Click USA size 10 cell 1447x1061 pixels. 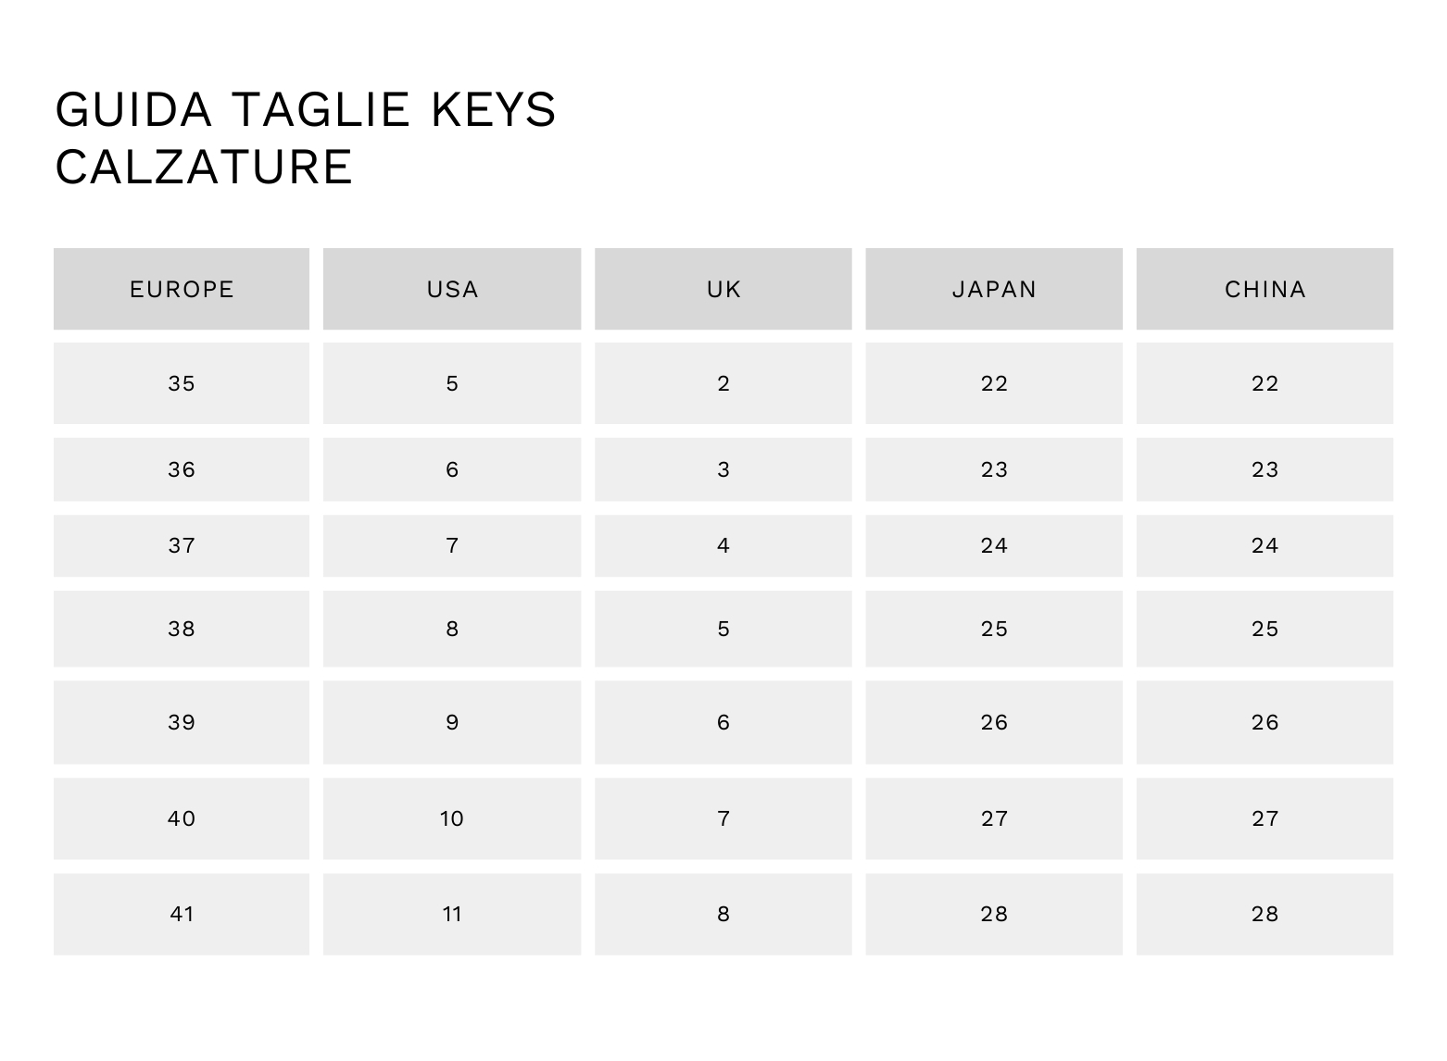pyautogui.click(x=452, y=818)
